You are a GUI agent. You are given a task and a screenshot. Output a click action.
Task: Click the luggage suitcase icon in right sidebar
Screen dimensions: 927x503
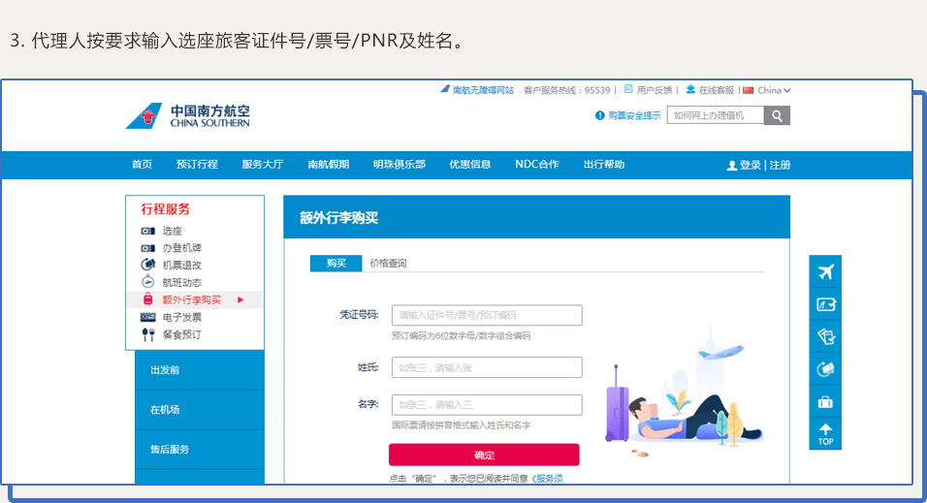825,401
